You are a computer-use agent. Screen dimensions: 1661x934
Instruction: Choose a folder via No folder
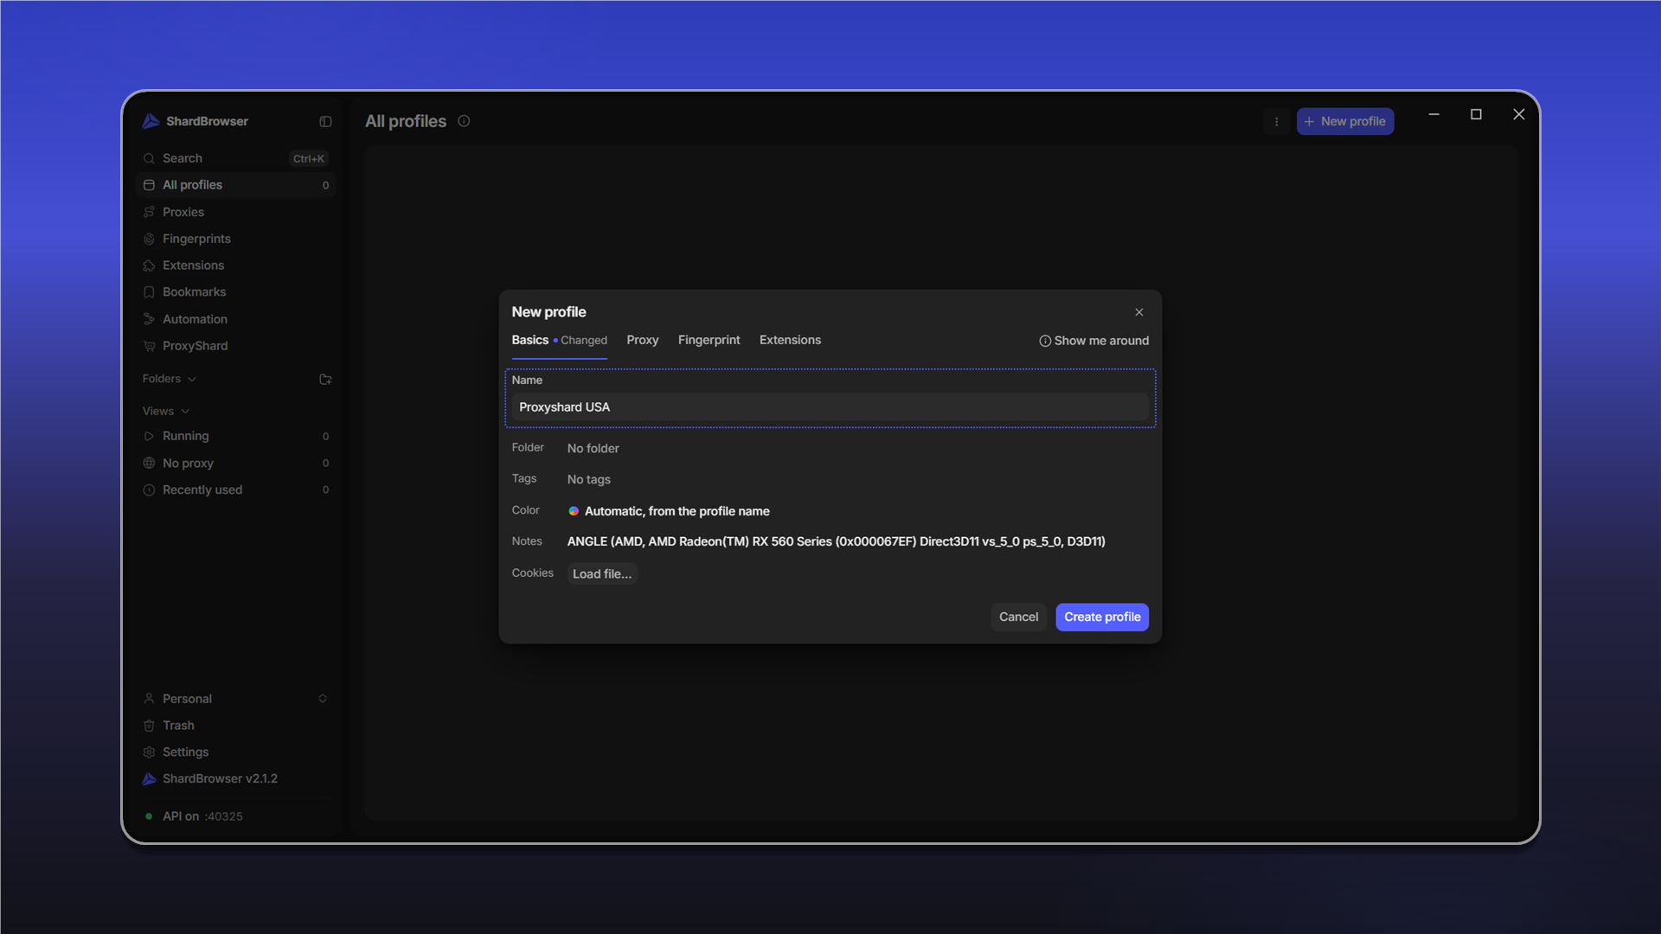coord(593,449)
